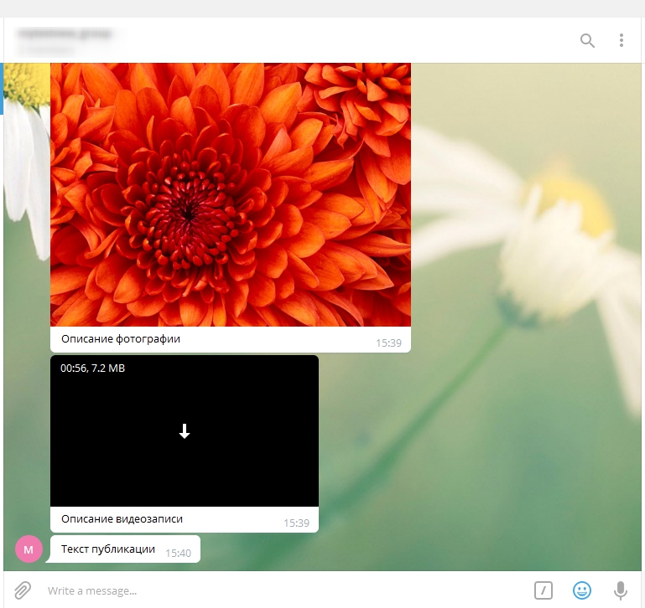
Task: Click the 'Описание фотографии' caption text
Action: [x=121, y=339]
